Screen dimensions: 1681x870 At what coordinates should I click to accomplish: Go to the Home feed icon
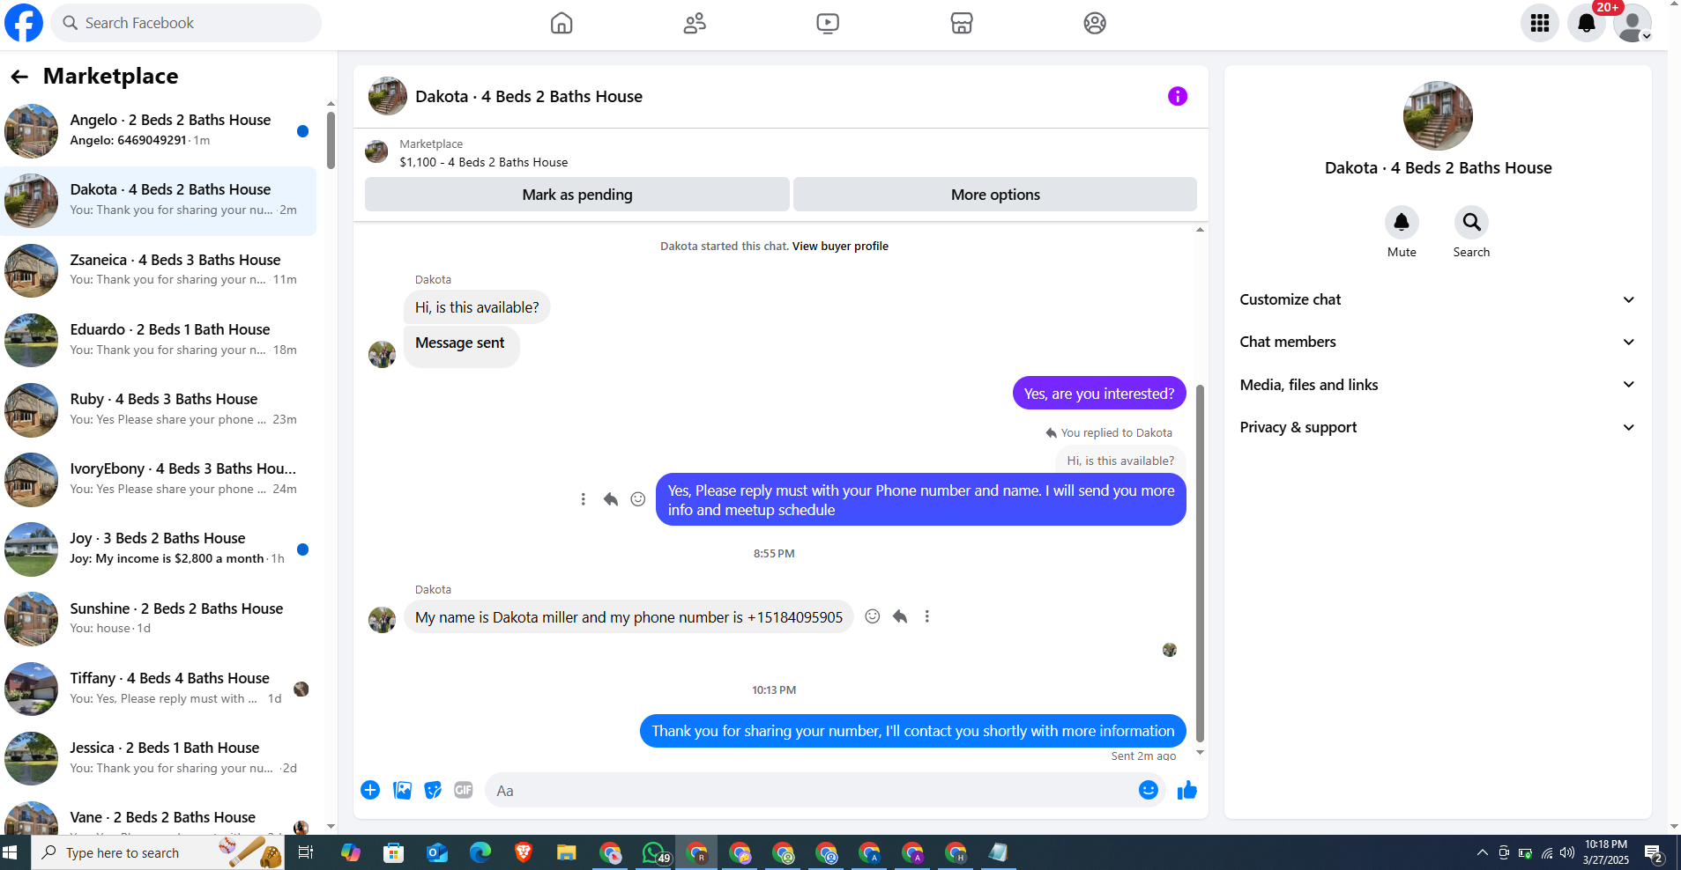click(x=562, y=23)
